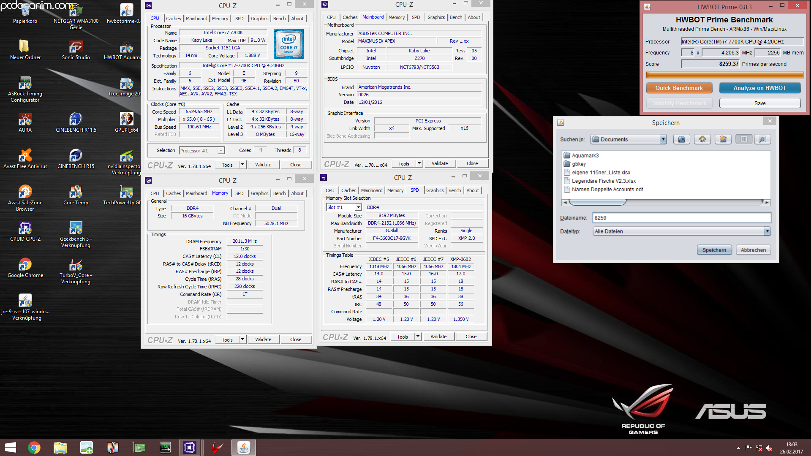The height and width of the screenshot is (456, 811).
Task: Click the home folder icon in Speichern dialog
Action: pyautogui.click(x=702, y=139)
